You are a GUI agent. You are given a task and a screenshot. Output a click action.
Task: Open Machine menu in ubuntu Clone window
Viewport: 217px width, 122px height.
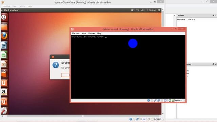click(x=6, y=6)
